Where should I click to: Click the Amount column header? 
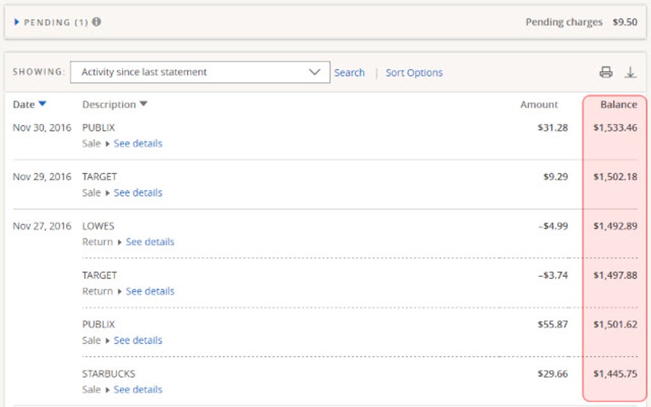(539, 104)
